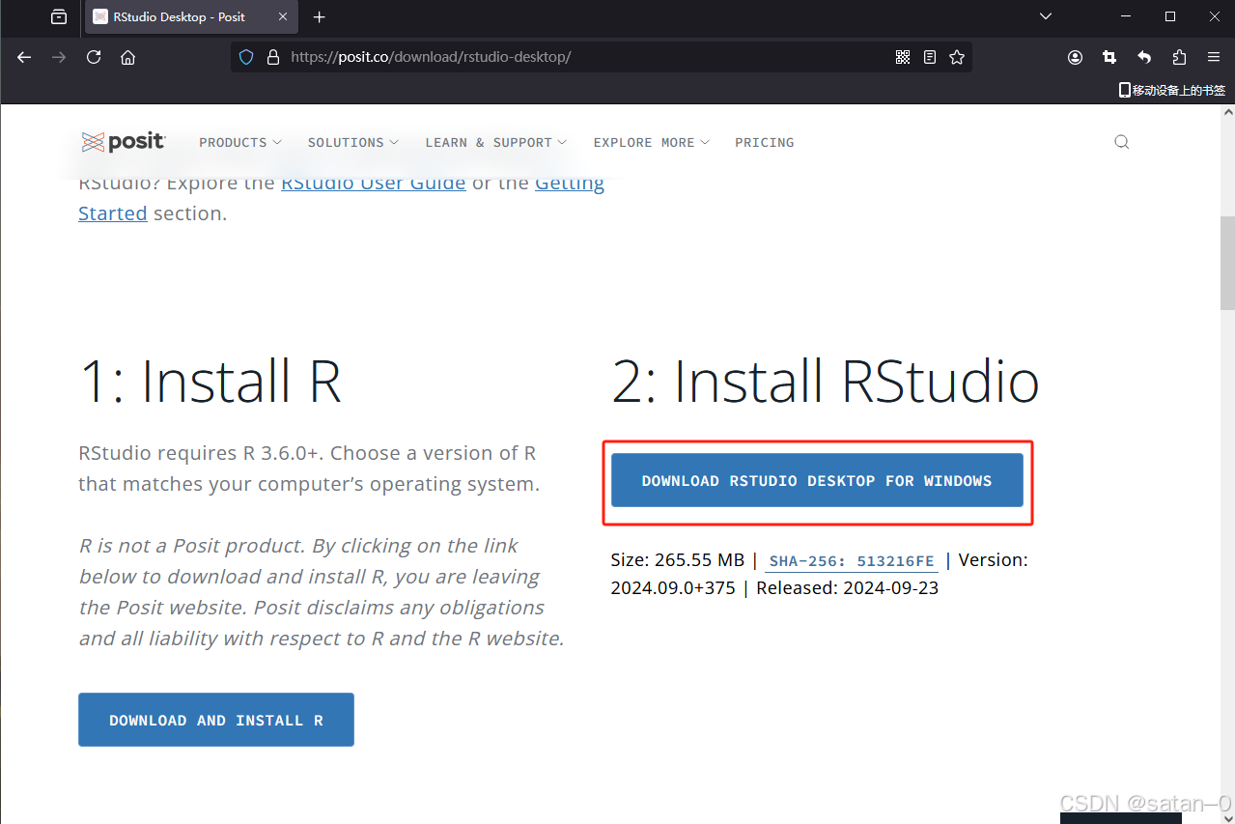Copy the SHA-256: 513216FE checksum
Screen dimensions: 1235x824
[x=852, y=561]
